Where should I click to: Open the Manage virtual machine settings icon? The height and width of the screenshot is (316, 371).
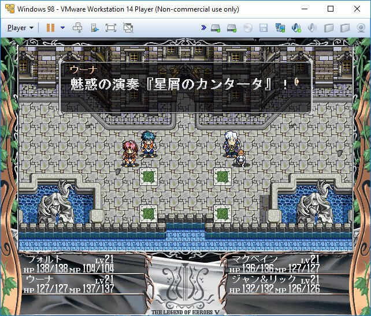click(x=95, y=27)
